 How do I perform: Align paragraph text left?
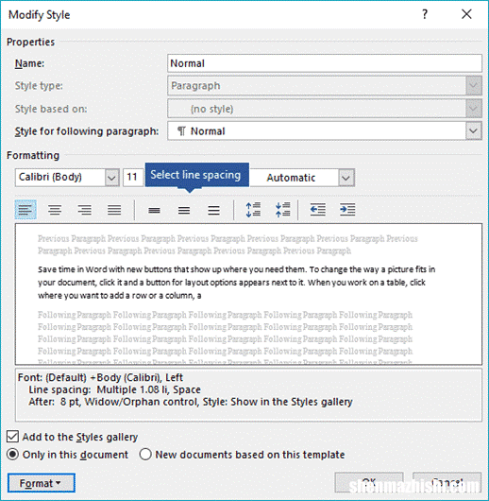25,210
